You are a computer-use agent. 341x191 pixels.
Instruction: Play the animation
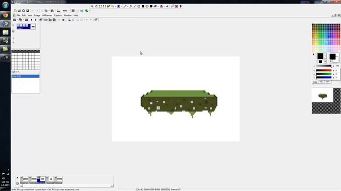[x=59, y=20]
